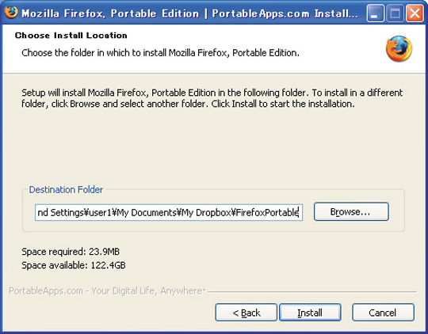Click the large Firefox logo in the header
Image resolution: width=428 pixels, height=334 pixels.
pos(399,48)
